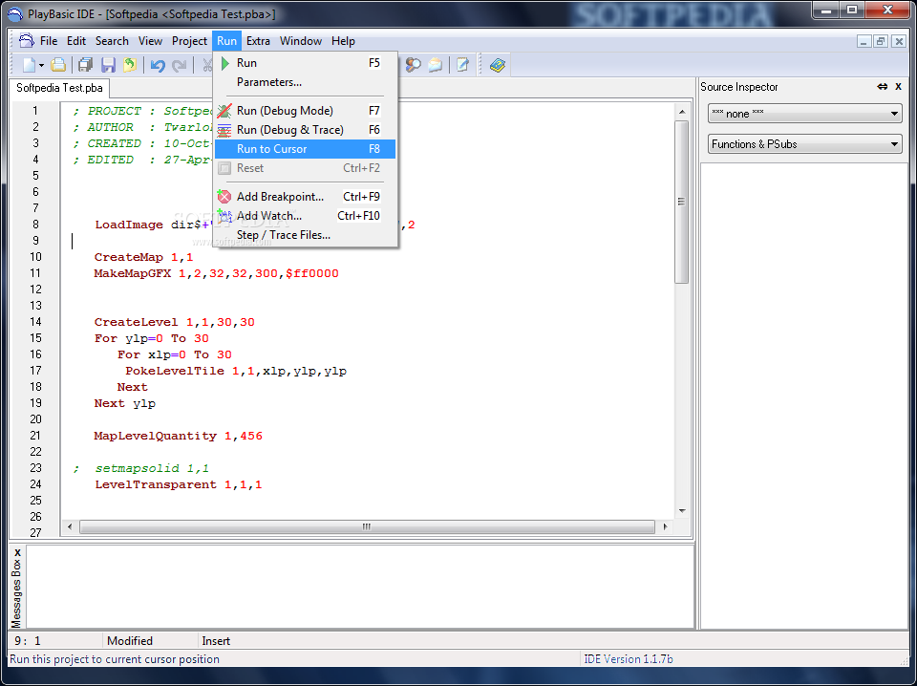
Task: Toggle Source Inspector panel dock arrows
Action: (x=882, y=87)
